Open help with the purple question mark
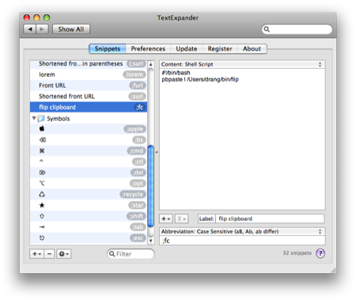Viewport: 356px width, 300px height. coord(320,253)
